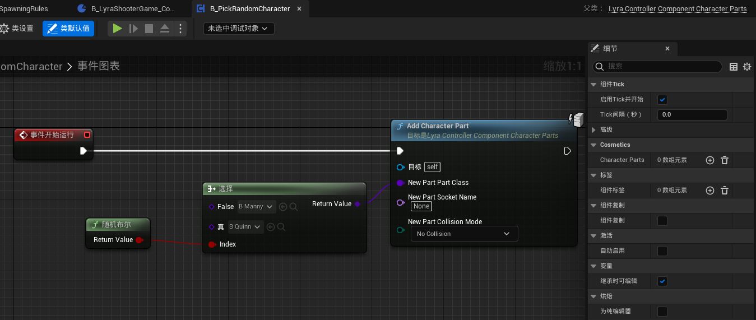Click the 类默认值 button
The image size is (756, 320).
[x=68, y=29]
